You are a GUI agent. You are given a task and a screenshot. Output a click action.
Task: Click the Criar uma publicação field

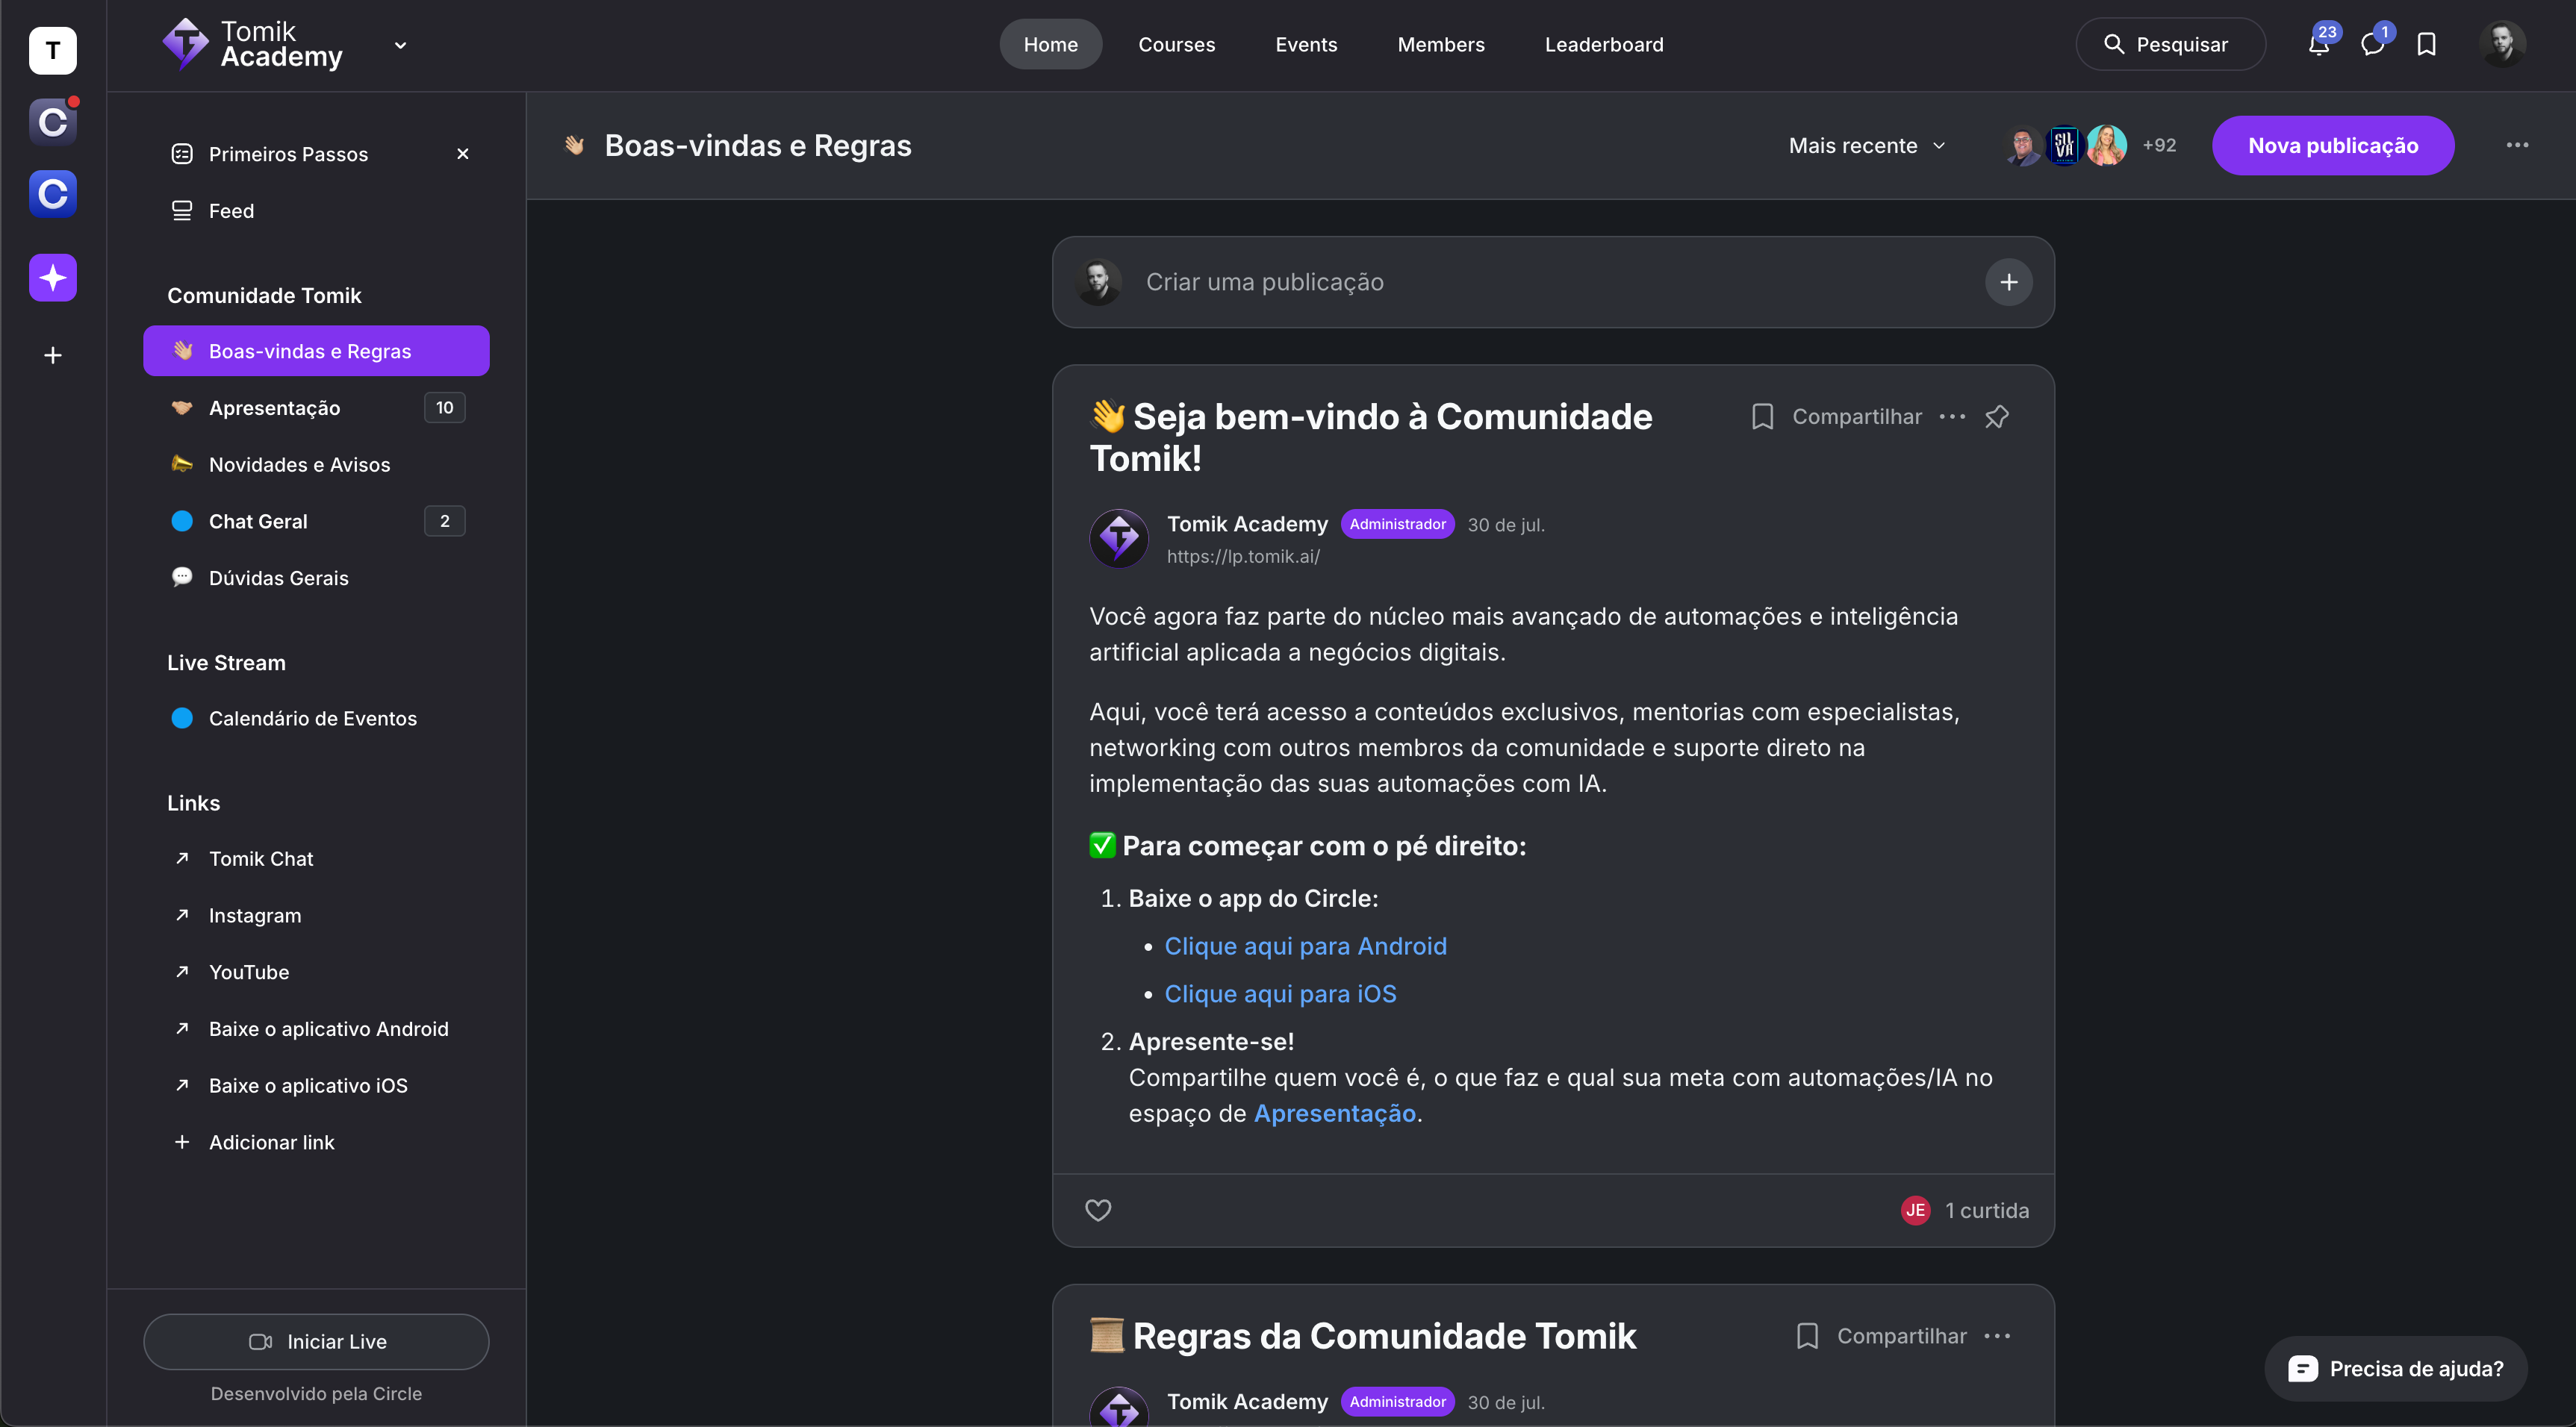pyautogui.click(x=1553, y=282)
